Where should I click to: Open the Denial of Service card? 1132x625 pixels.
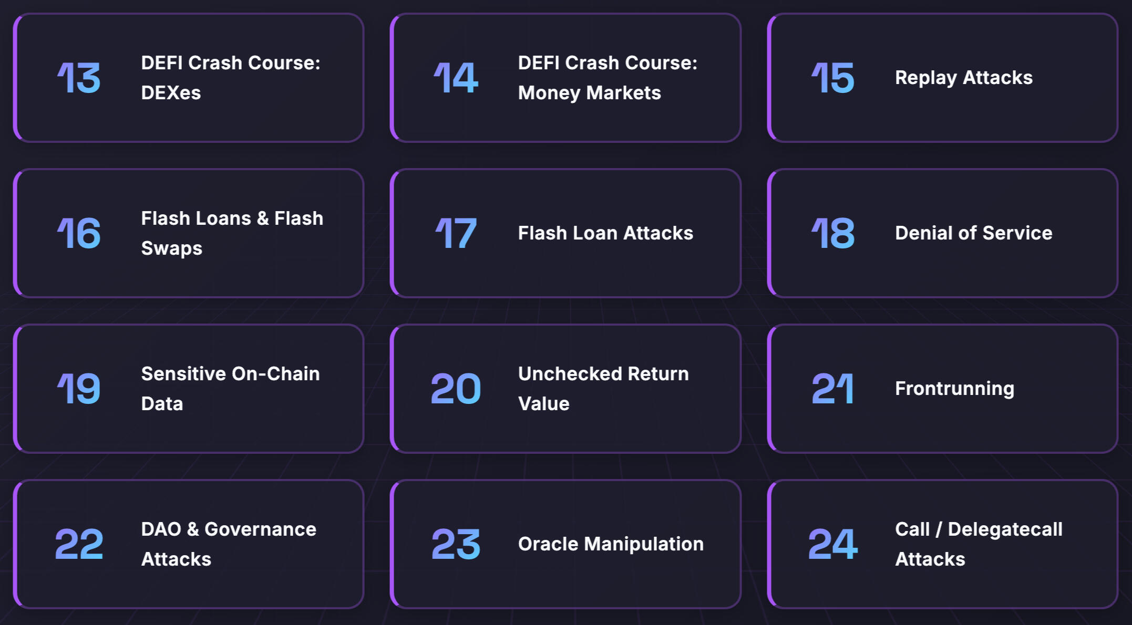(x=973, y=233)
